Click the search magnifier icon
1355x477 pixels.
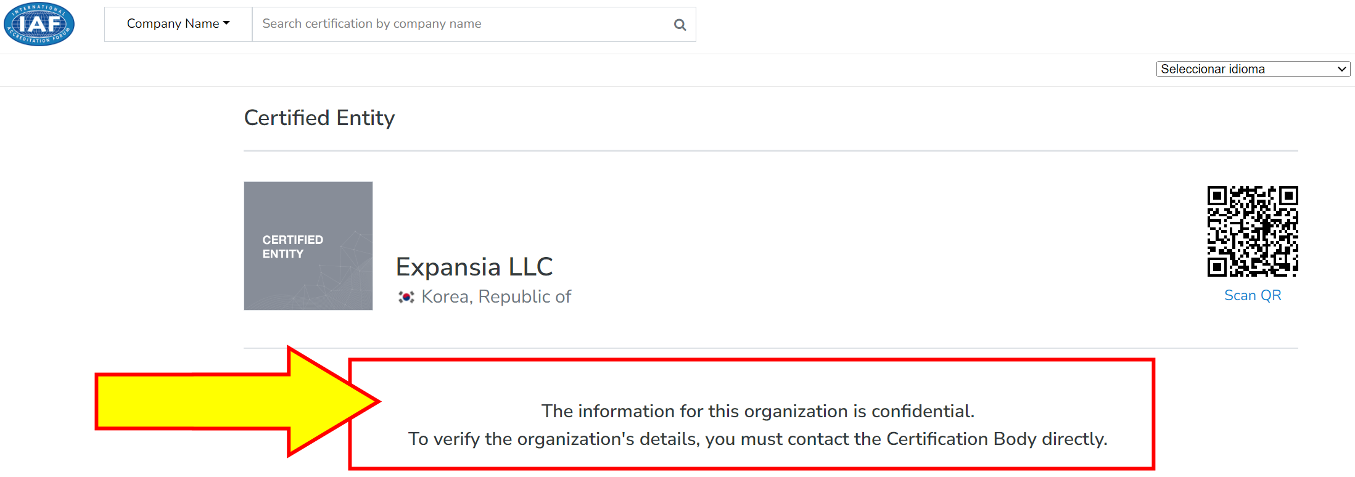[x=680, y=25]
